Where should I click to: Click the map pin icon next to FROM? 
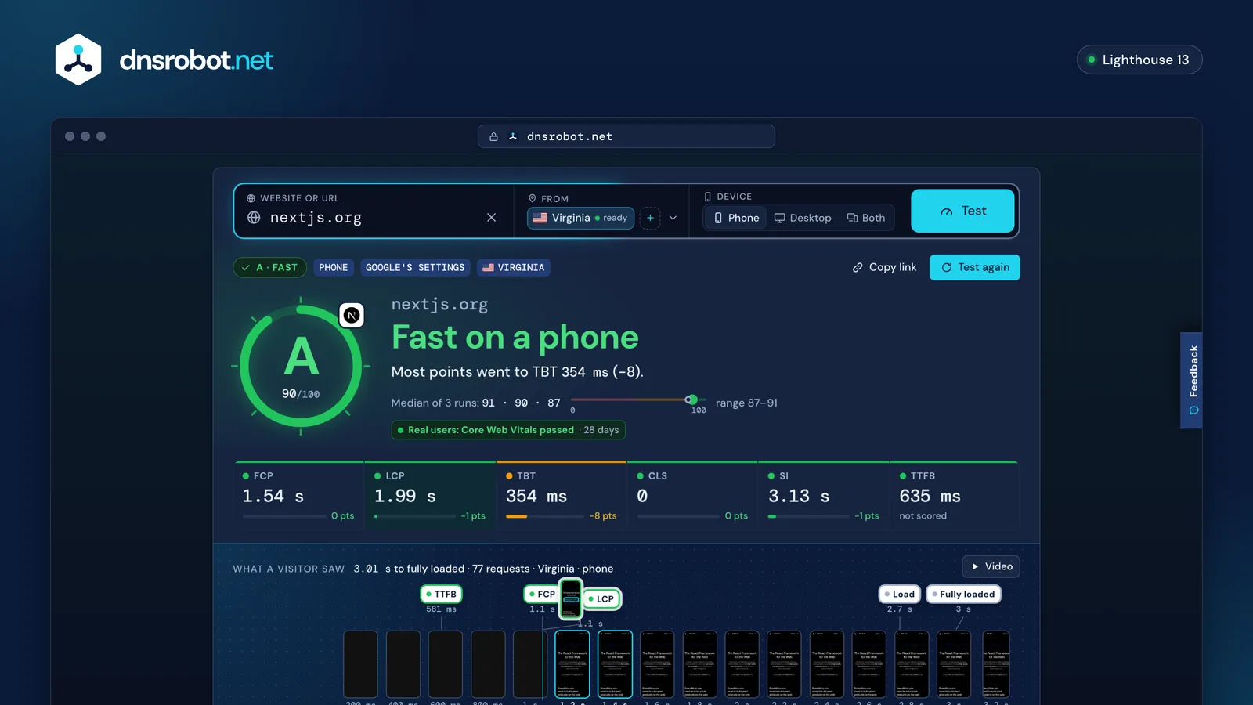click(x=533, y=199)
